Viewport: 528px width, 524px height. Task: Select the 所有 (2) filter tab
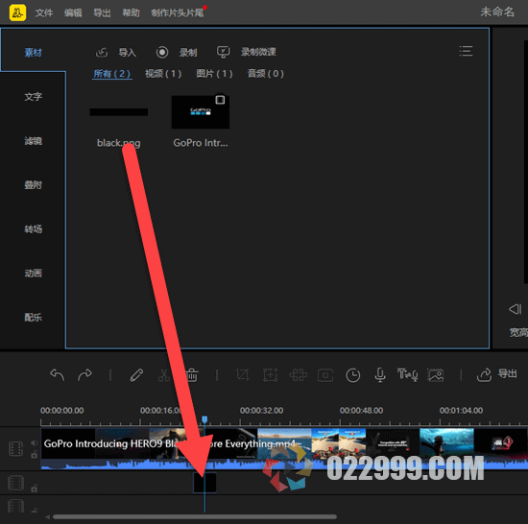tap(111, 74)
